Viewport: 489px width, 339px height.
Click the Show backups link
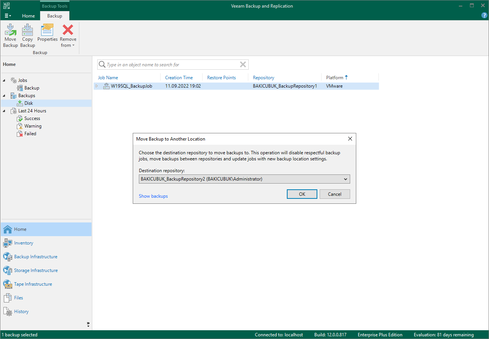click(x=153, y=196)
